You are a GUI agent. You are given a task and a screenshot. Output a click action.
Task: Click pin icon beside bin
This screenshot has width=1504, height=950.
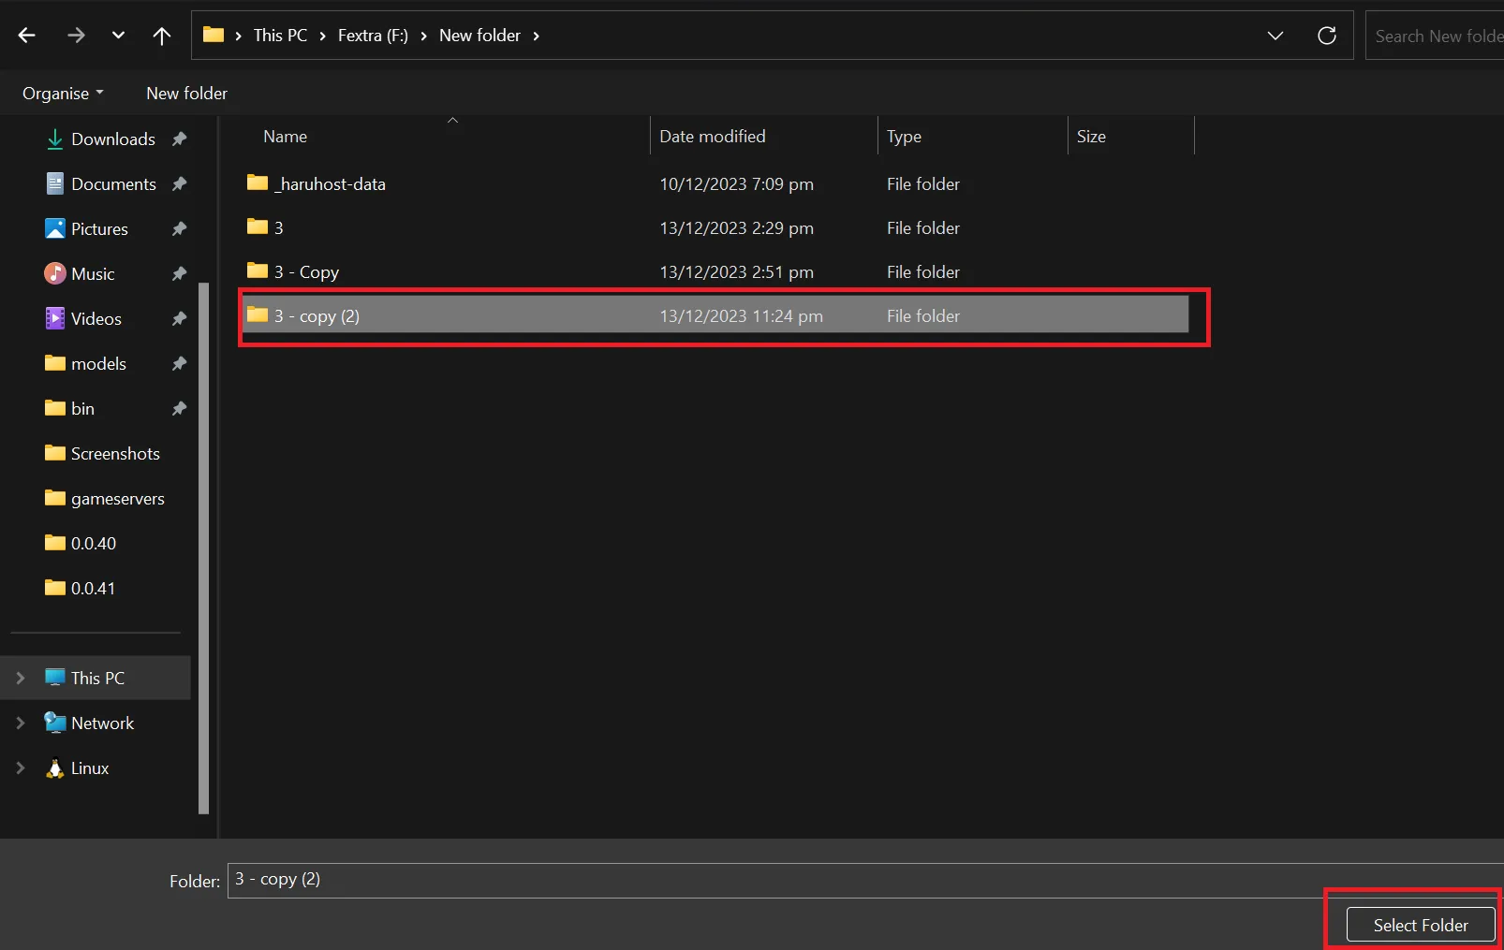coord(179,409)
